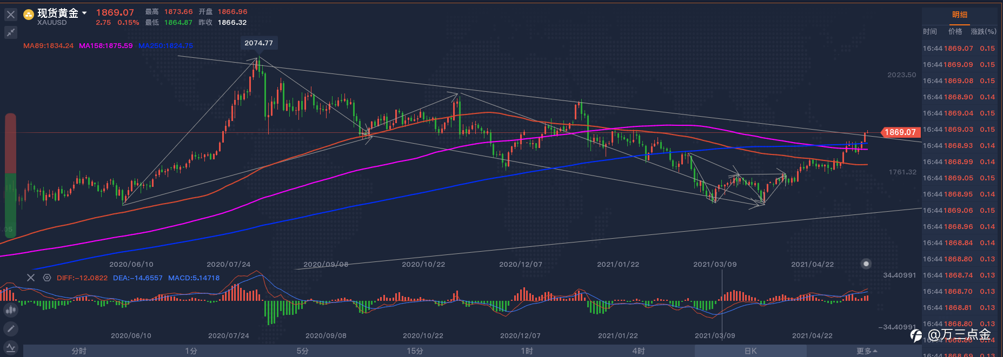The image size is (1003, 357).
Task: Select the 日K timeframe tab
Action: click(x=750, y=351)
